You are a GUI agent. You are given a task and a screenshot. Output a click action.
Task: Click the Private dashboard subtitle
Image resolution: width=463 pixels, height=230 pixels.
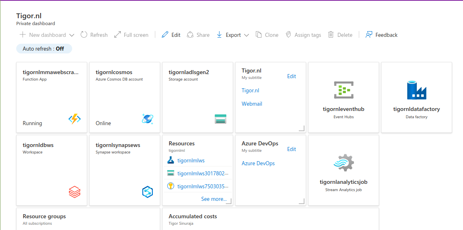pos(36,23)
